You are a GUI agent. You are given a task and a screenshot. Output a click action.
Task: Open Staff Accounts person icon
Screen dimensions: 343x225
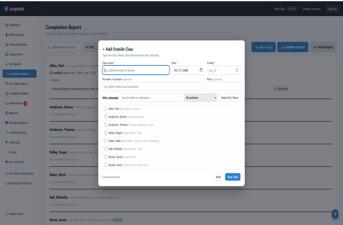6,35
